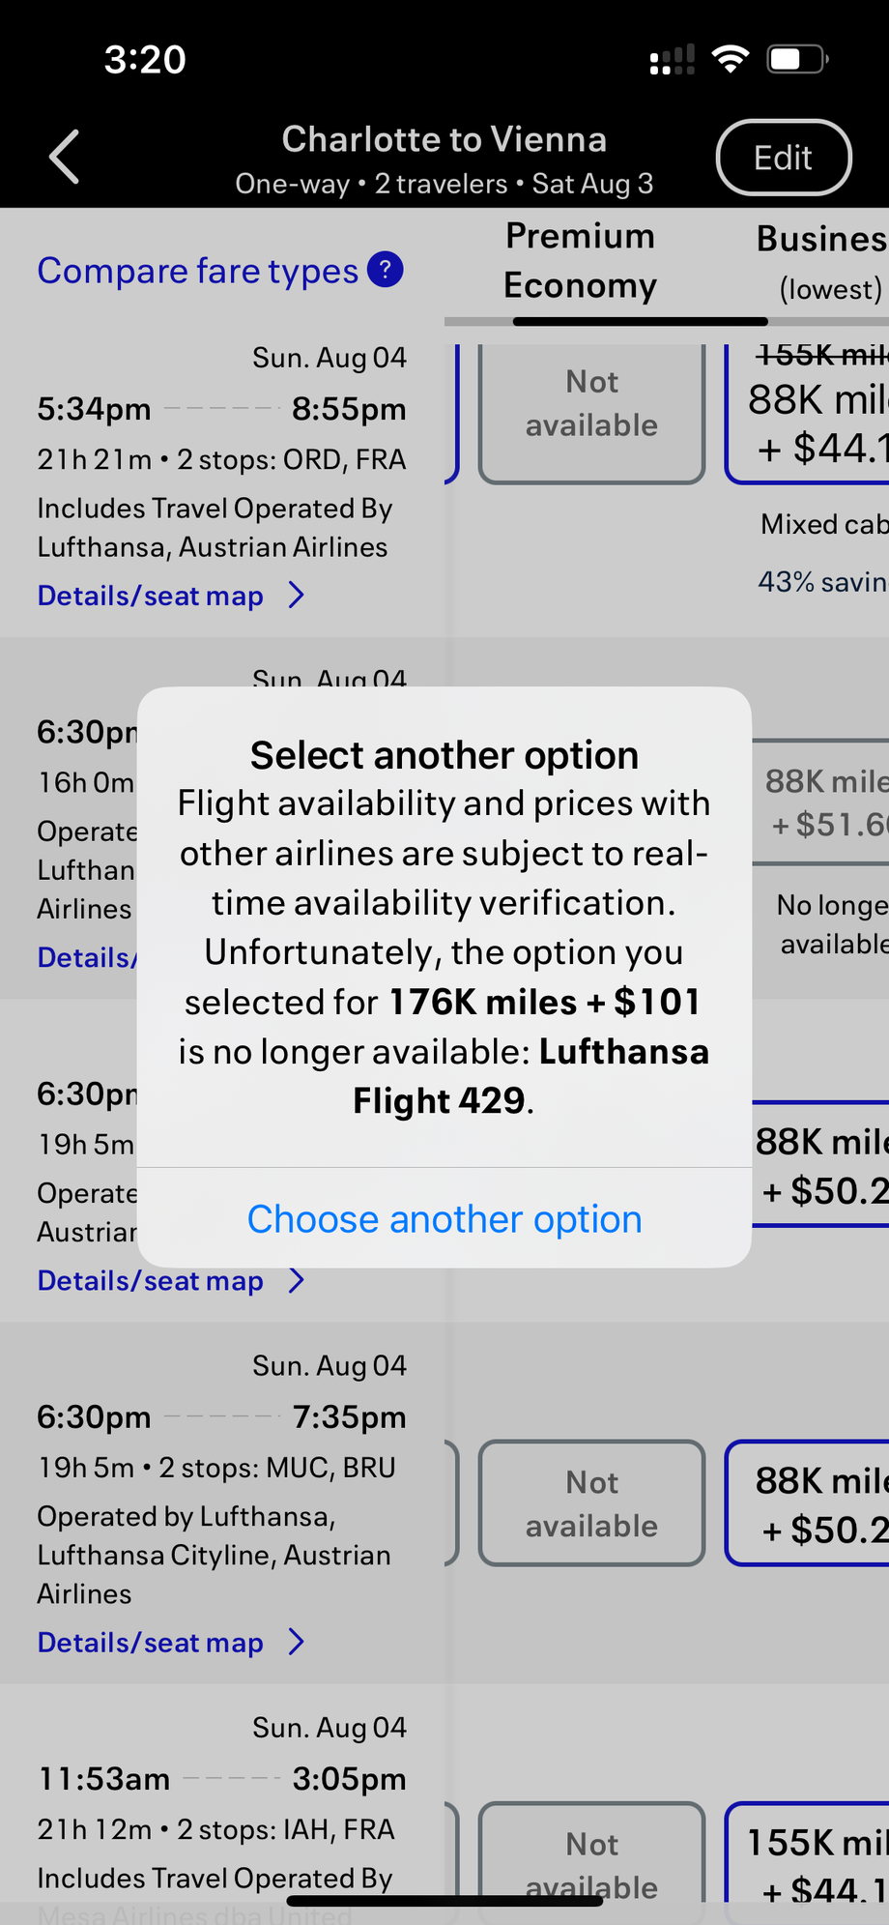Tap the Wi-Fi status icon
The height and width of the screenshot is (1925, 889).
click(x=731, y=59)
